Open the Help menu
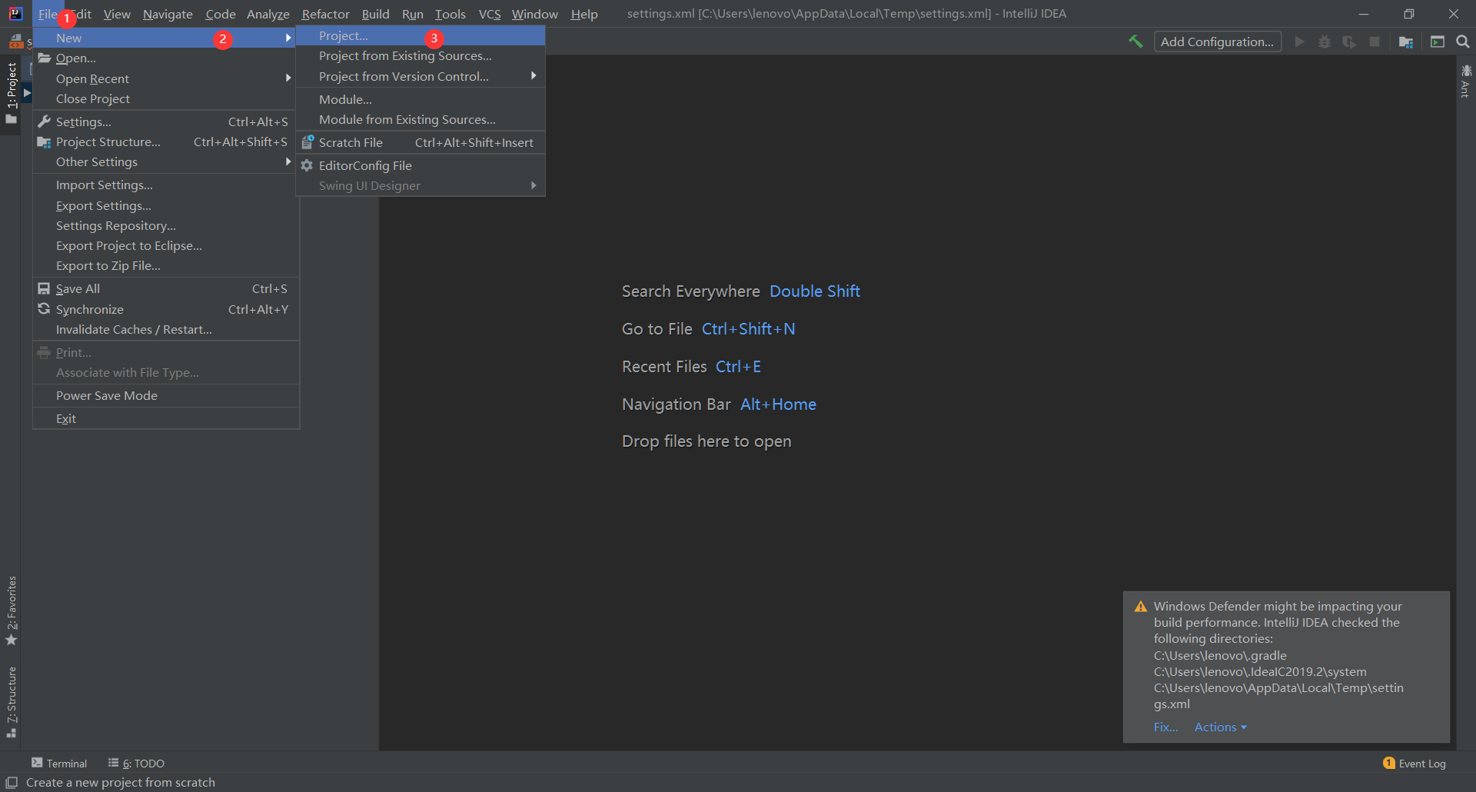Image resolution: width=1476 pixels, height=792 pixels. point(584,14)
